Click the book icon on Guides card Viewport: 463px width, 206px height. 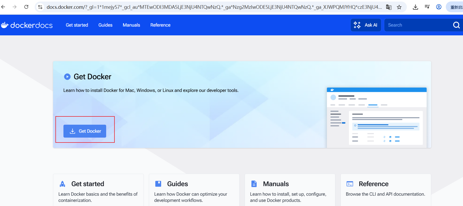[x=158, y=184]
